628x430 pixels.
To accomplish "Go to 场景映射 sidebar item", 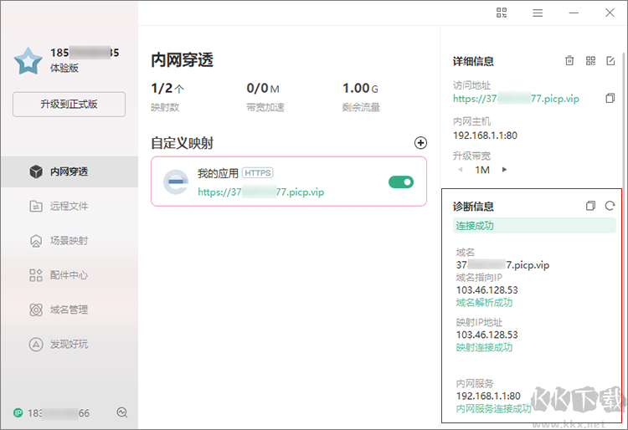I will (69, 241).
